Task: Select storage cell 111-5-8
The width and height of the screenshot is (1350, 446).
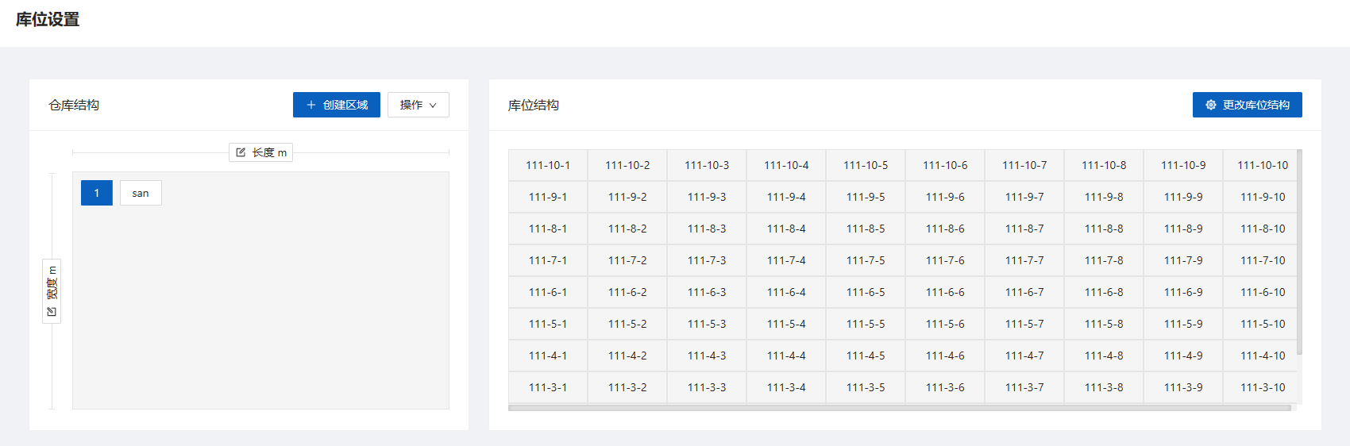Action: pos(1104,324)
